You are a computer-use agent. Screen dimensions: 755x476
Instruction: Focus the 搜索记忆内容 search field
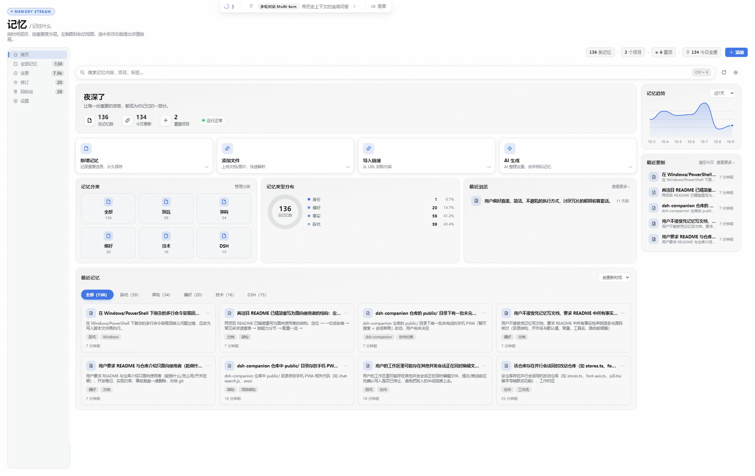(x=395, y=73)
